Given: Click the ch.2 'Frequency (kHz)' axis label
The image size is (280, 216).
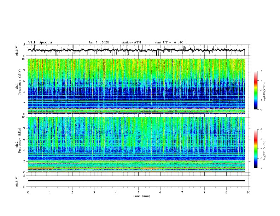Looking at the screenshot, I should (19, 140).
